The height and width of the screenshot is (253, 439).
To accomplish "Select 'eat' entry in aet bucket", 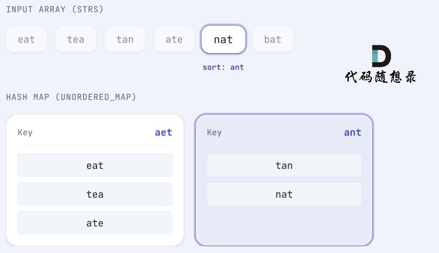I will (x=95, y=165).
